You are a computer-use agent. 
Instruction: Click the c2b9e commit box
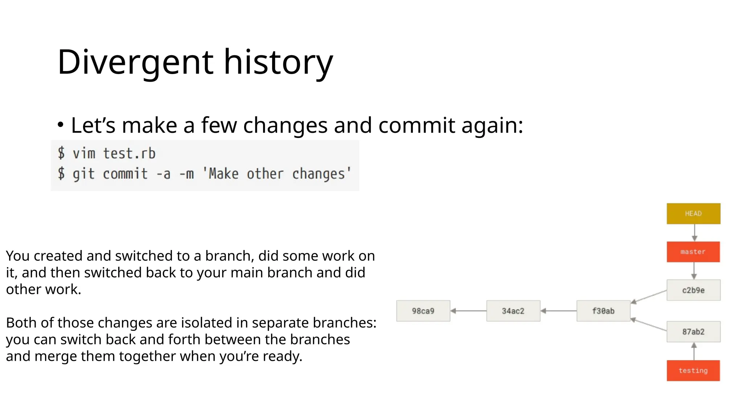coord(693,290)
